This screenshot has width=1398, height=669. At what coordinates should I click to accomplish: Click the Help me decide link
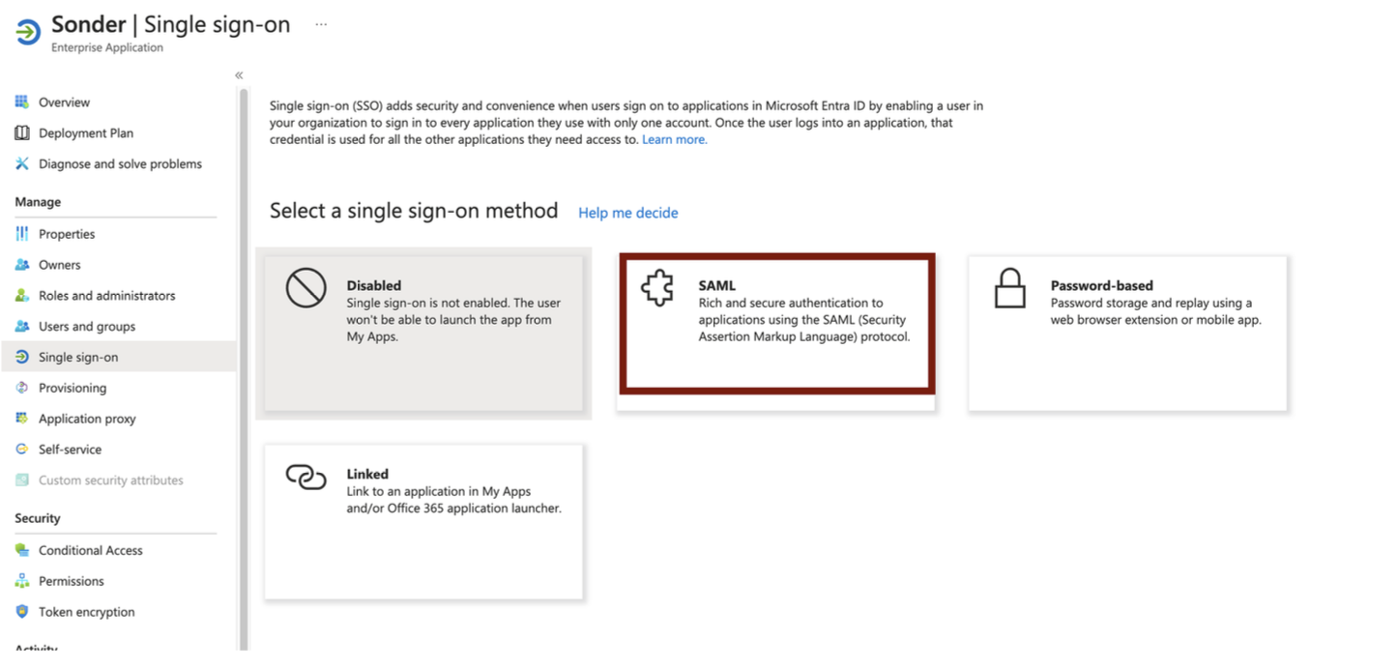click(x=627, y=213)
